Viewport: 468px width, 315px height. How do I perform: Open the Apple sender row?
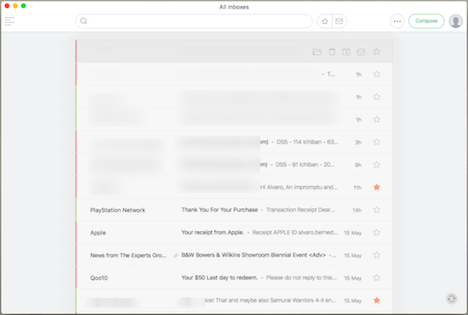tap(98, 233)
